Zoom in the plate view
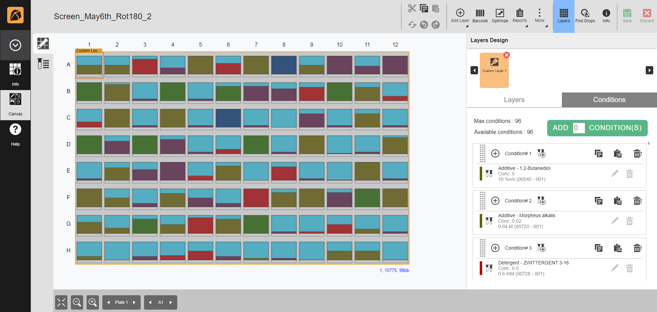Screen dimensions: 657x312 pos(93,302)
